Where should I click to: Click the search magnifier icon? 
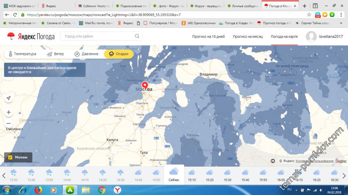(x=137, y=36)
